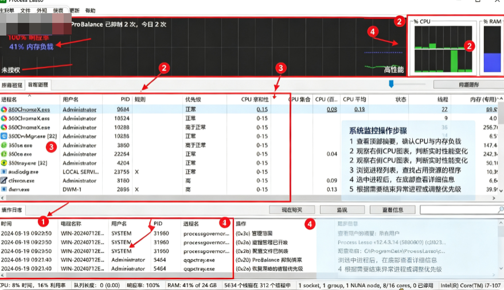Open the 帮助 menu
The image size is (504, 290).
coord(91,10)
